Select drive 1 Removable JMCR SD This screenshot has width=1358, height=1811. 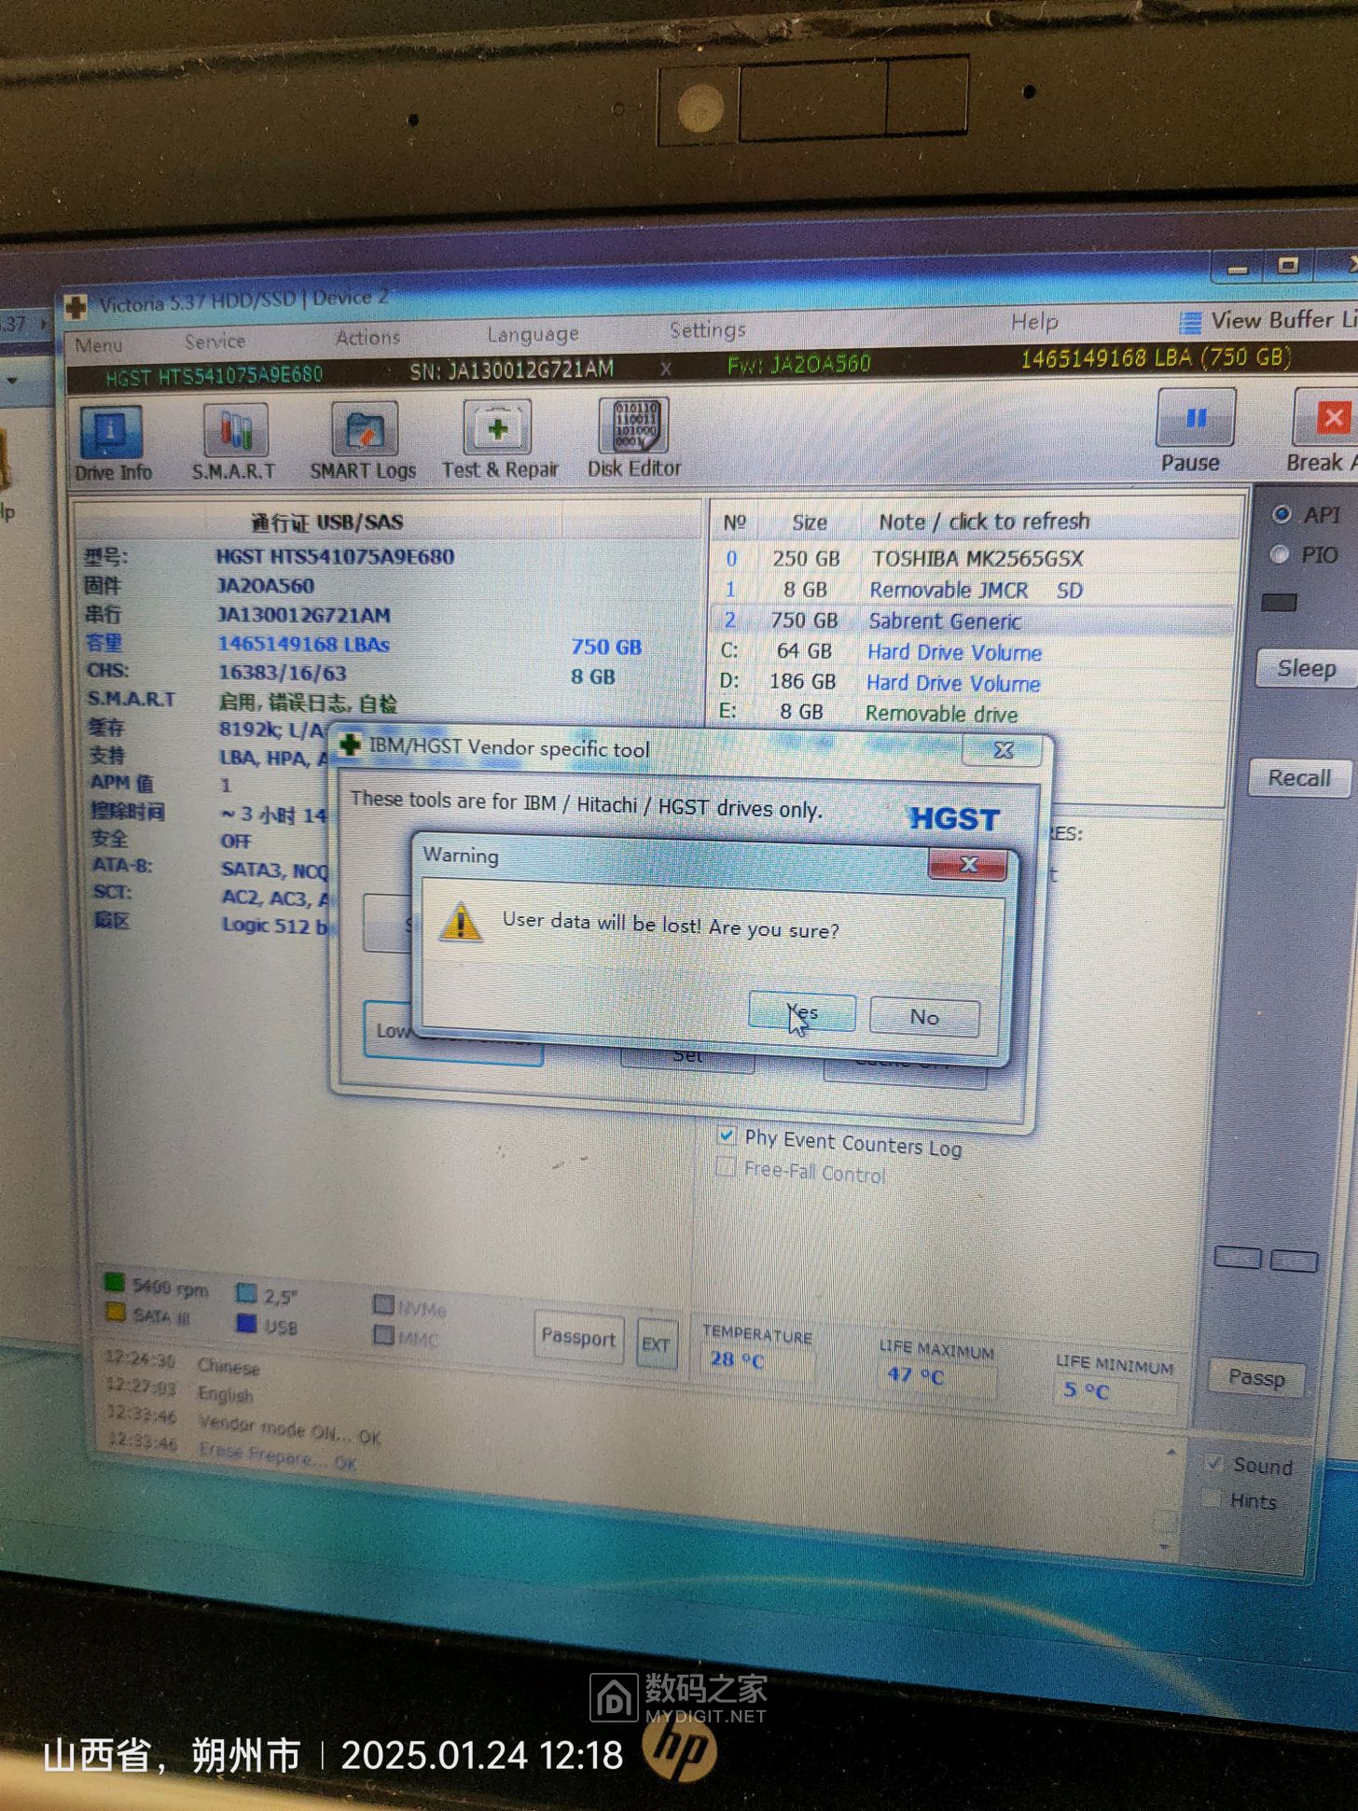[x=975, y=590]
